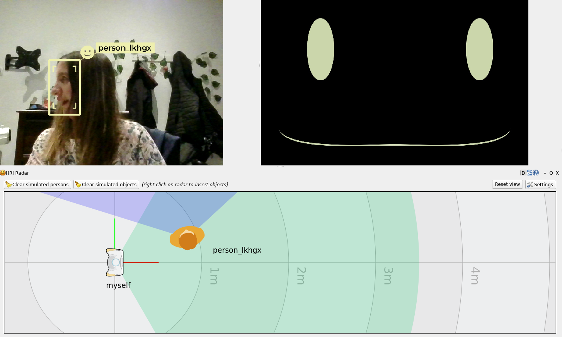Click the D dock button in titlebar

point(523,173)
